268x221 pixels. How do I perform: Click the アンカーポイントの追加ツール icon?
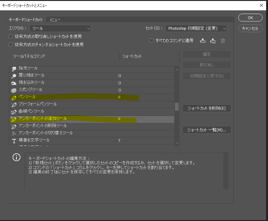14,119
